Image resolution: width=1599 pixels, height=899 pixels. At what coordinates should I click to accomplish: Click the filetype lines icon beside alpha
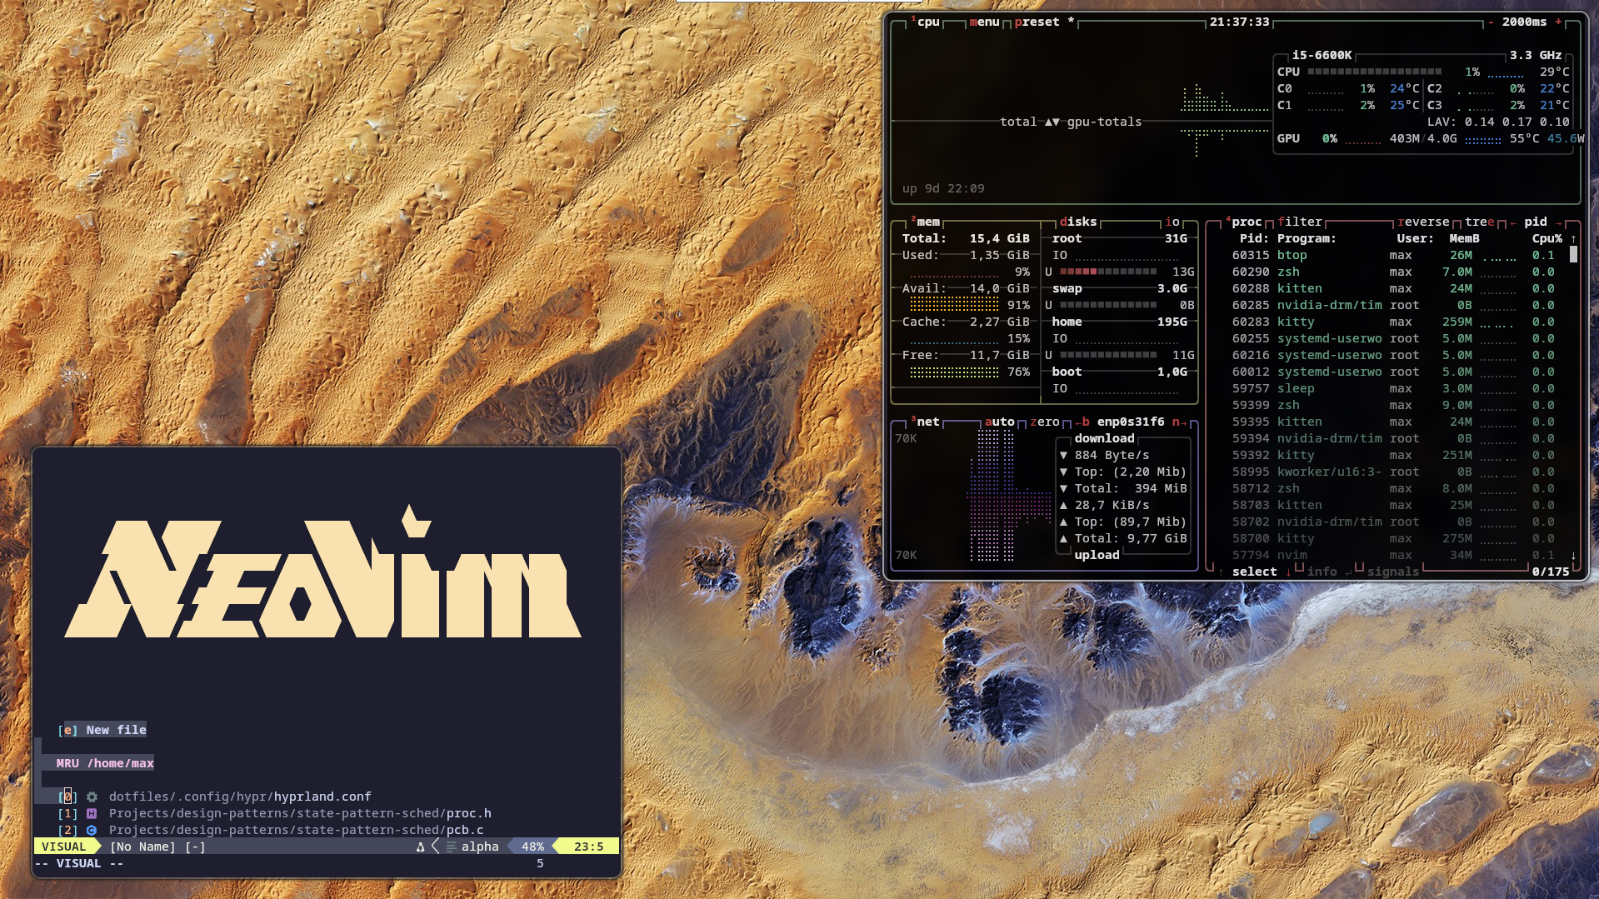451,847
